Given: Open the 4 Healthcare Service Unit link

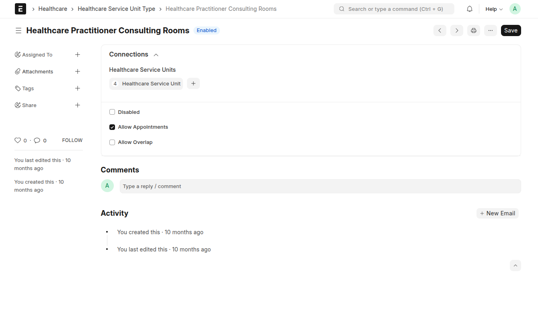Looking at the screenshot, I should click(x=146, y=84).
